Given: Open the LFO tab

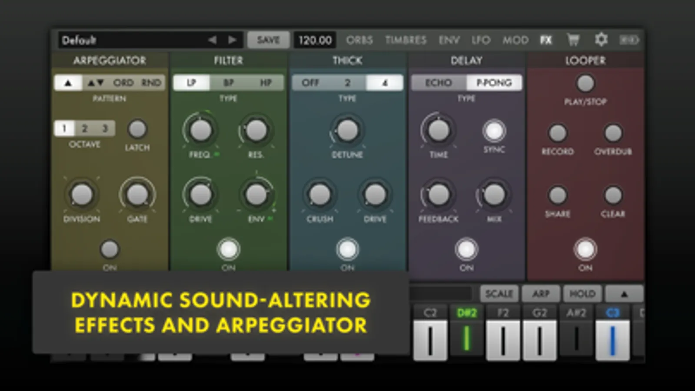Looking at the screenshot, I should tap(481, 40).
